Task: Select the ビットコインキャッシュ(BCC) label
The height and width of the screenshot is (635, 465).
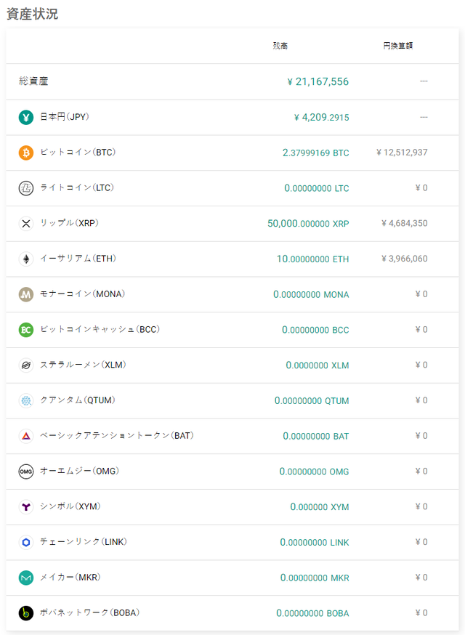Action: (x=100, y=329)
